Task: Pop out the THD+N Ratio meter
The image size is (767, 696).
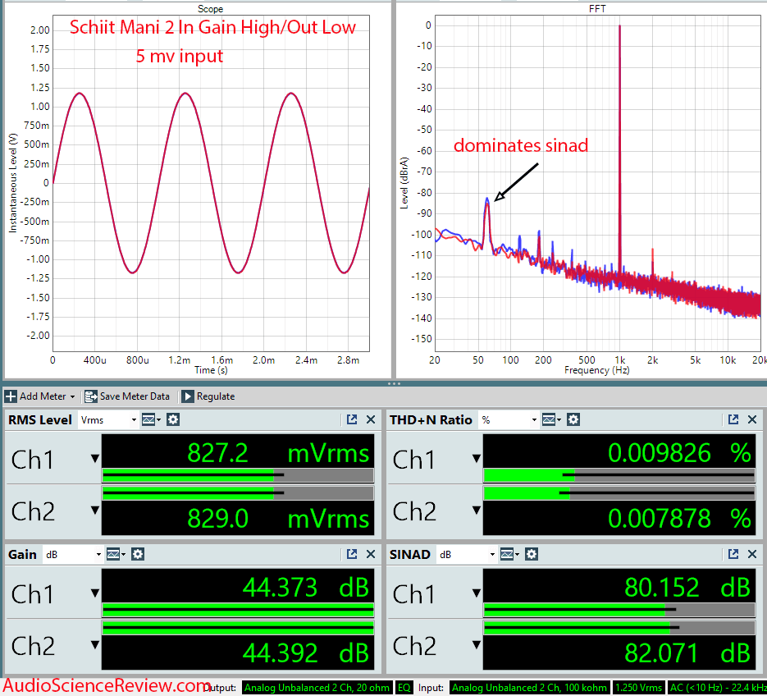Action: pos(733,419)
